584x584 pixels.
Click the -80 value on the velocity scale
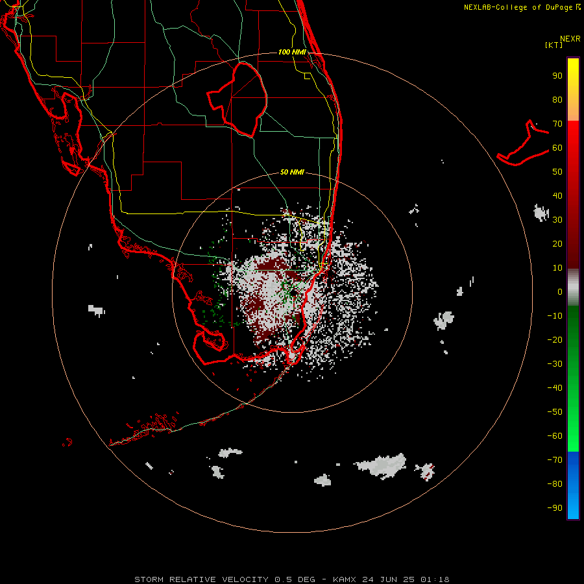(x=555, y=484)
